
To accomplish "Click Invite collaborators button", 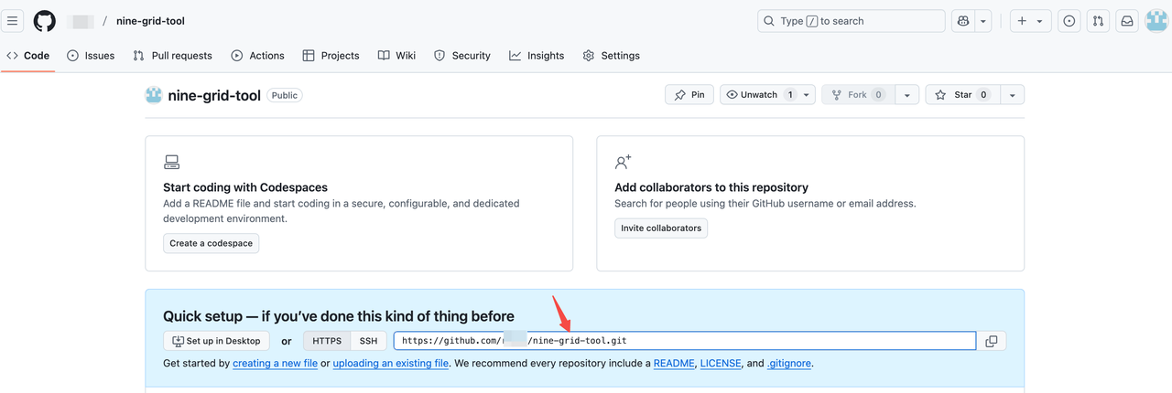I will [x=661, y=228].
